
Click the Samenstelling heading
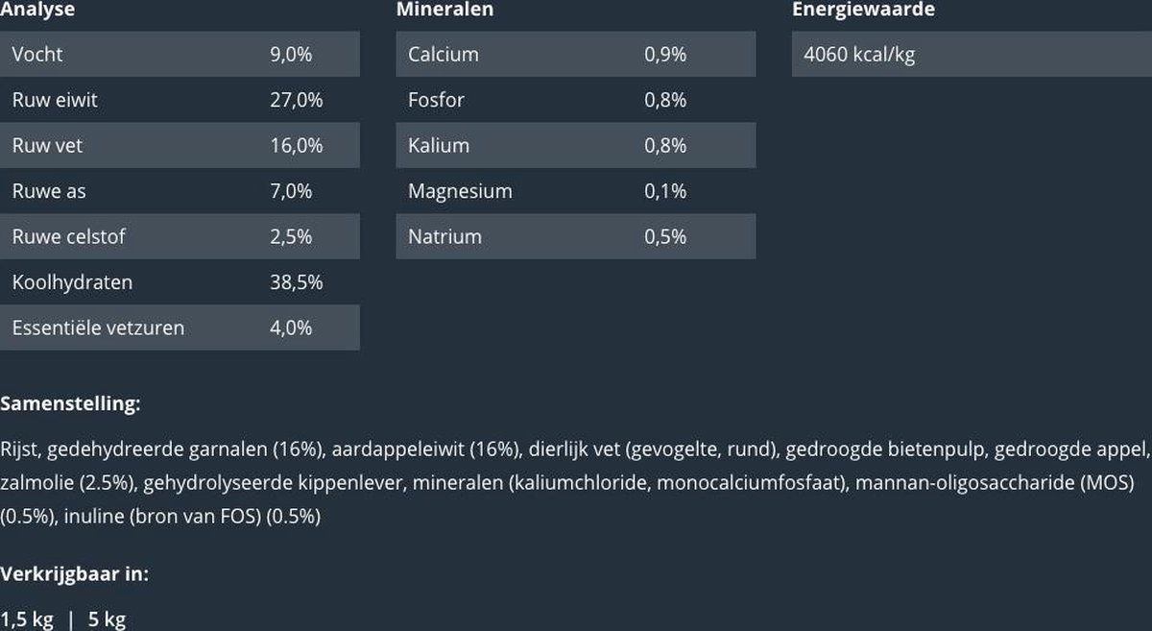coord(70,404)
